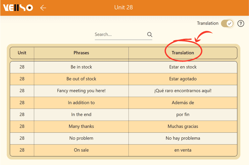Click the 'No problem' phrase
Image resolution: width=249 pixels, height=165 pixels.
(81, 138)
